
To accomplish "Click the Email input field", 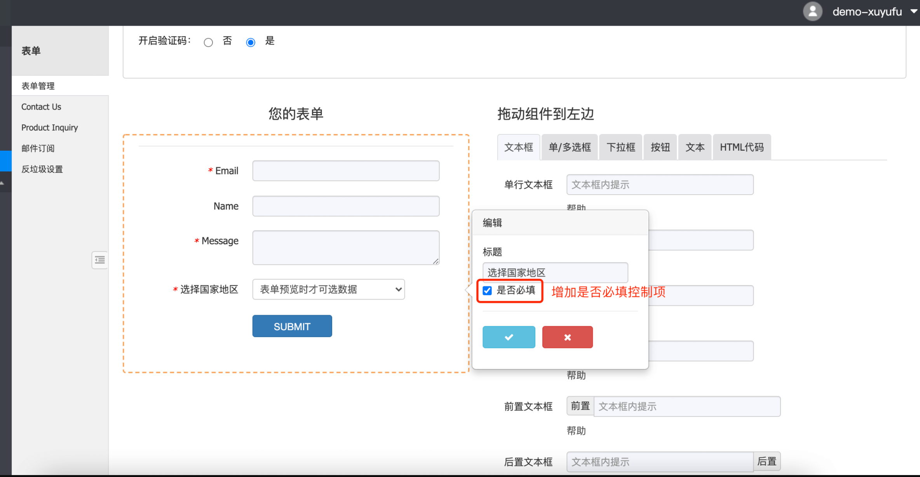I will point(345,171).
